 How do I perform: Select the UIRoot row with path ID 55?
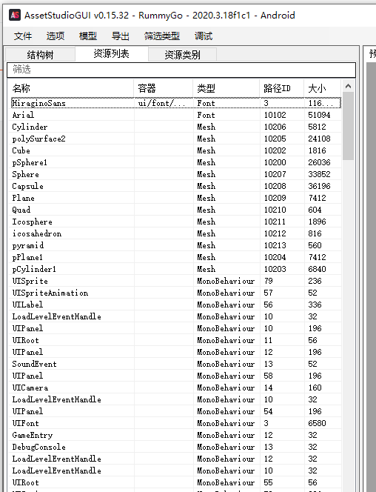(175, 482)
